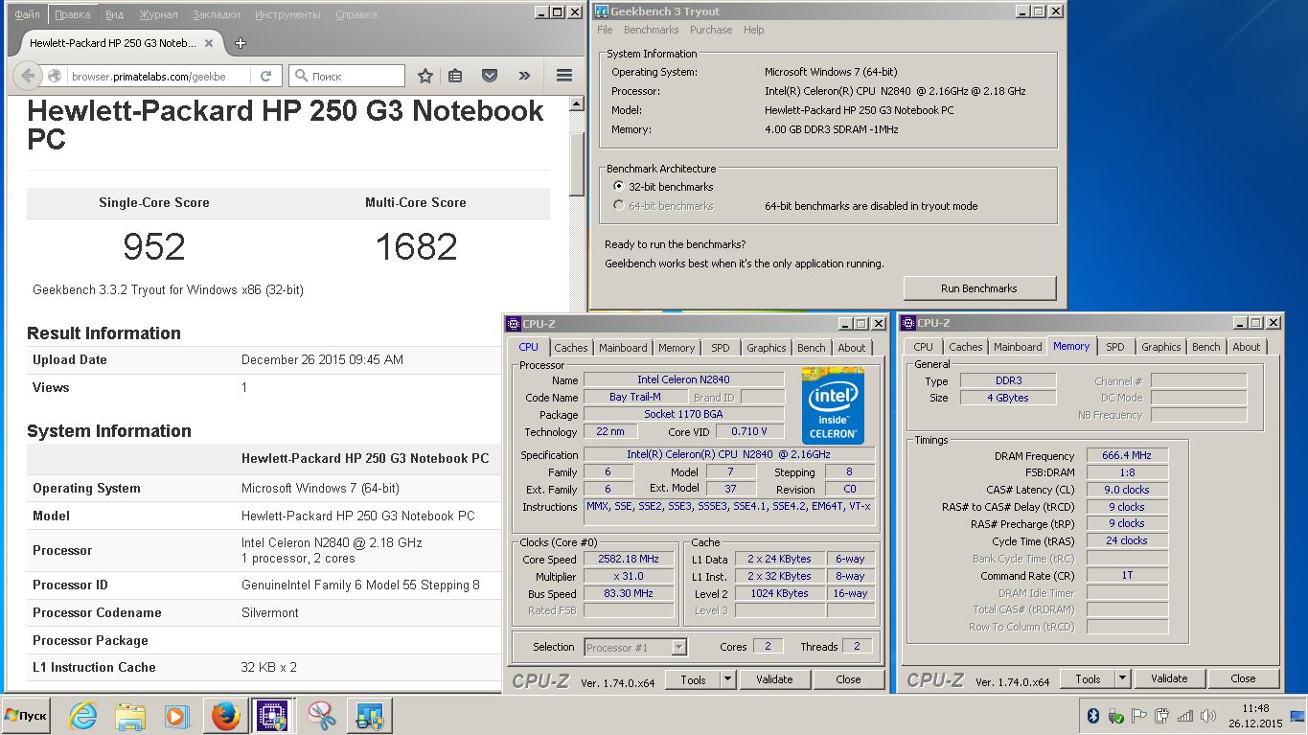
Task: Open Tools dropdown arrow in CPU window
Action: click(x=727, y=679)
